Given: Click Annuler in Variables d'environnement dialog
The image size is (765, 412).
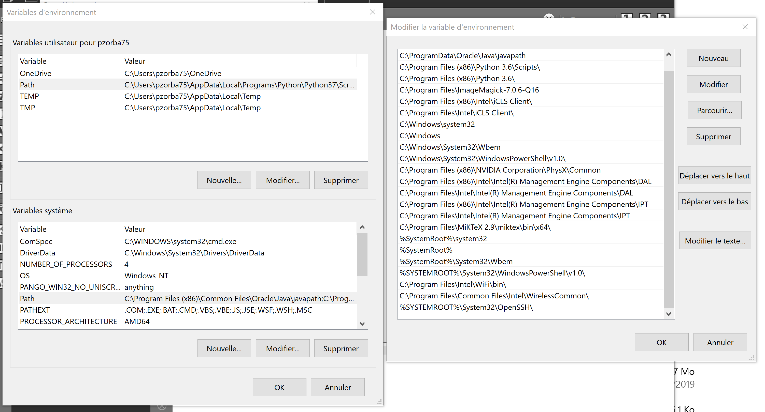Looking at the screenshot, I should (x=337, y=387).
